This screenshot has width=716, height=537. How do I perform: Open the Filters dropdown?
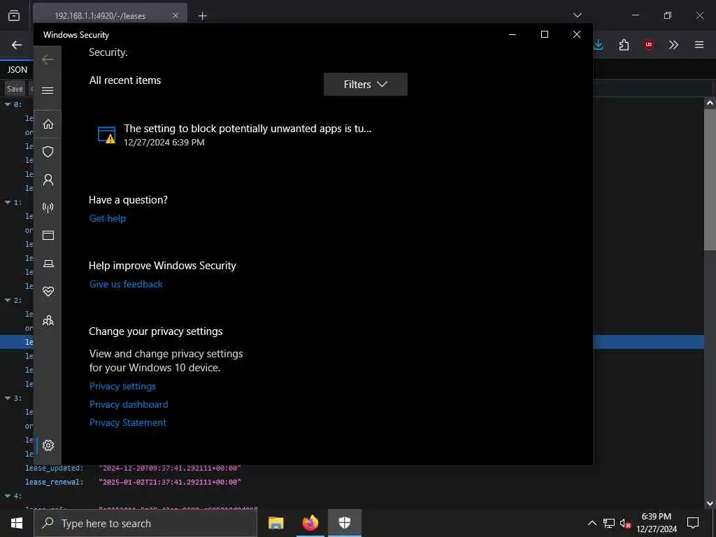point(365,85)
